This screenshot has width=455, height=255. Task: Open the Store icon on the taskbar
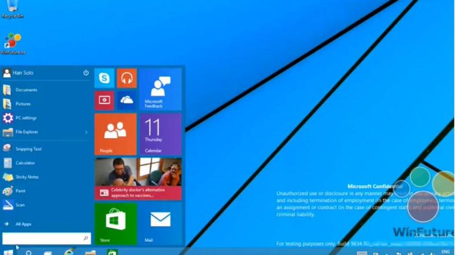pyautogui.click(x=112, y=252)
